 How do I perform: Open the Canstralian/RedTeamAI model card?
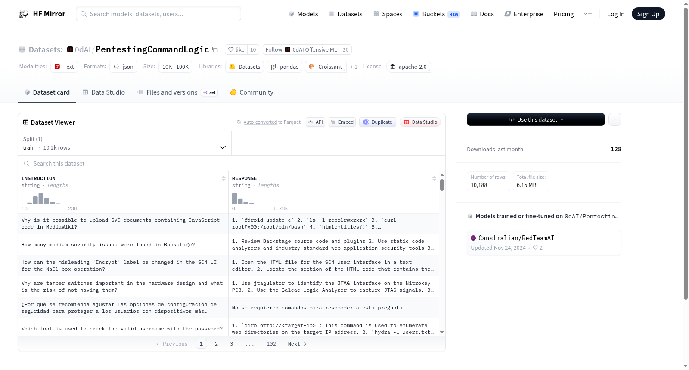pos(544,242)
